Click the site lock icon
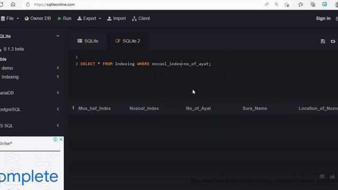 [x=28, y=5]
